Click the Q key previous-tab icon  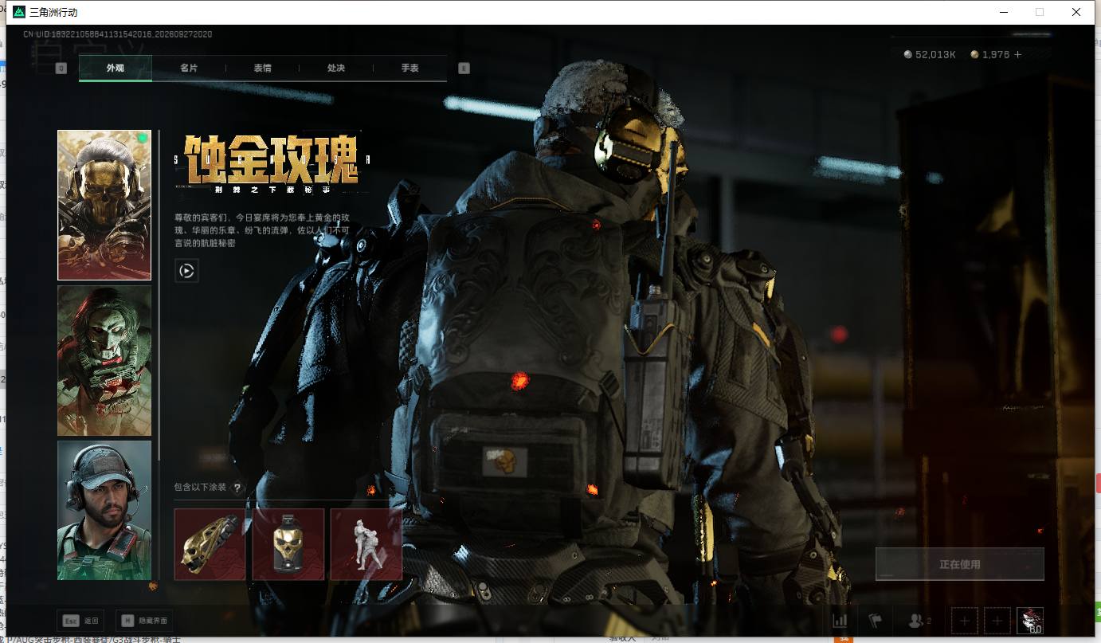[x=61, y=69]
